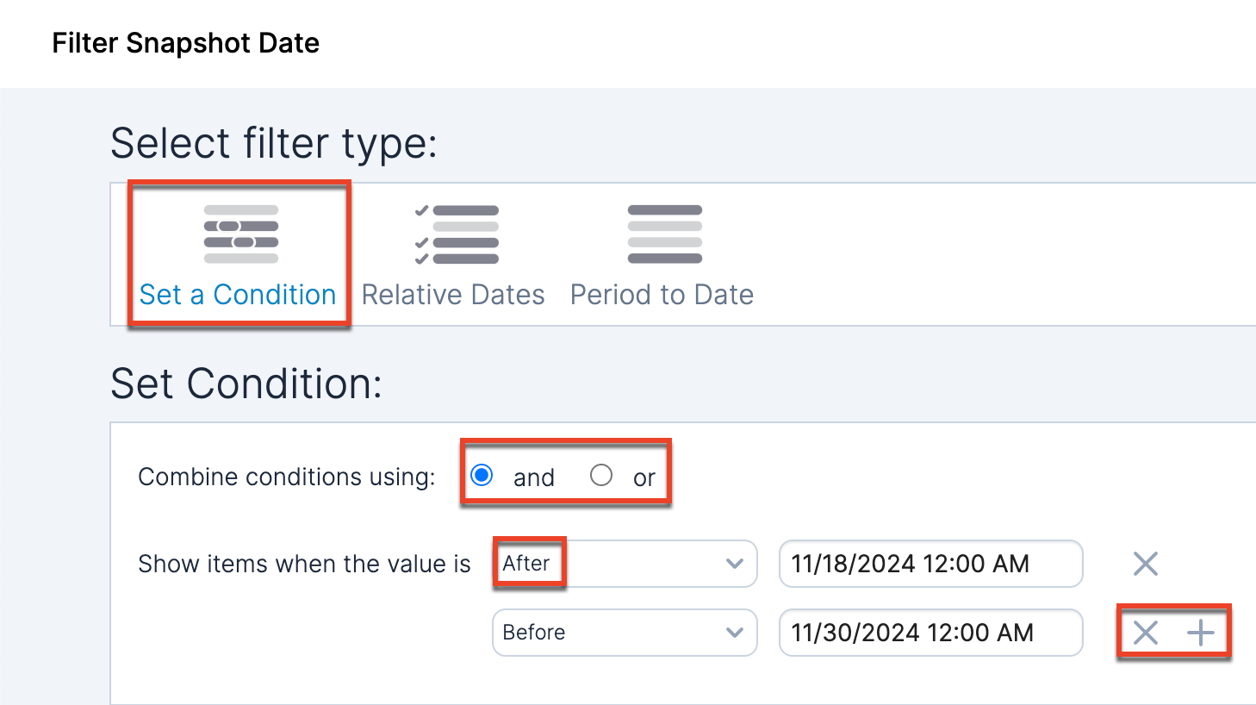Choose Set a Condition text label
Screen dimensions: 1256x705
[238, 295]
